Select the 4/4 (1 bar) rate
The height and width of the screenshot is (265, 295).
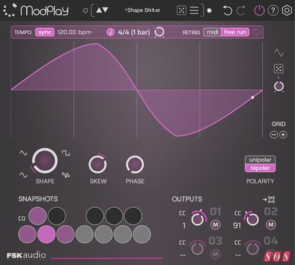(x=134, y=32)
